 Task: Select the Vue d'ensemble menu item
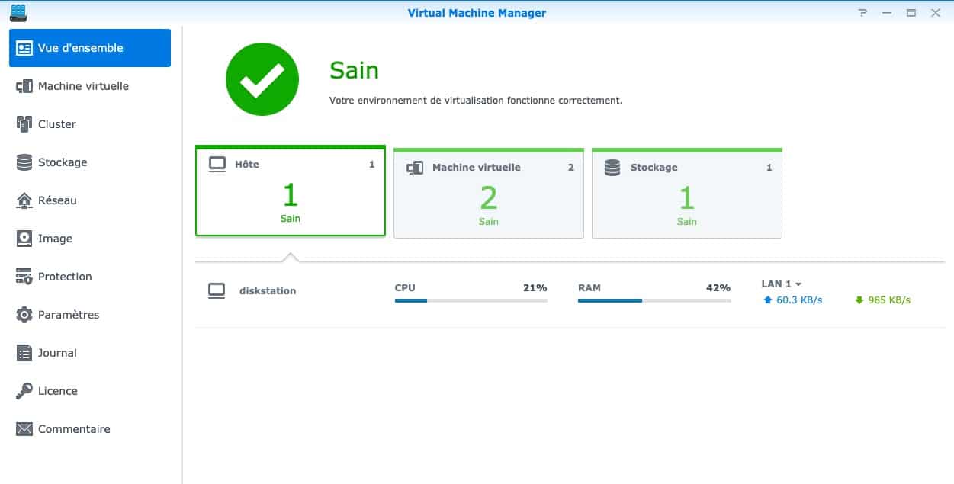(x=90, y=48)
